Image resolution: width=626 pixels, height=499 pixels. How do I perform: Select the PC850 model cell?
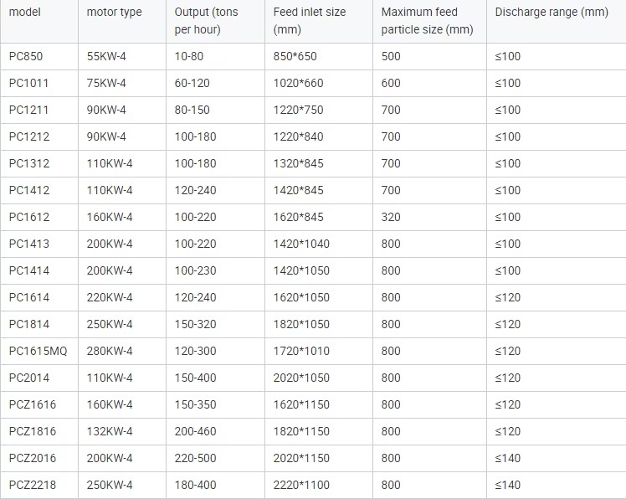tap(26, 56)
